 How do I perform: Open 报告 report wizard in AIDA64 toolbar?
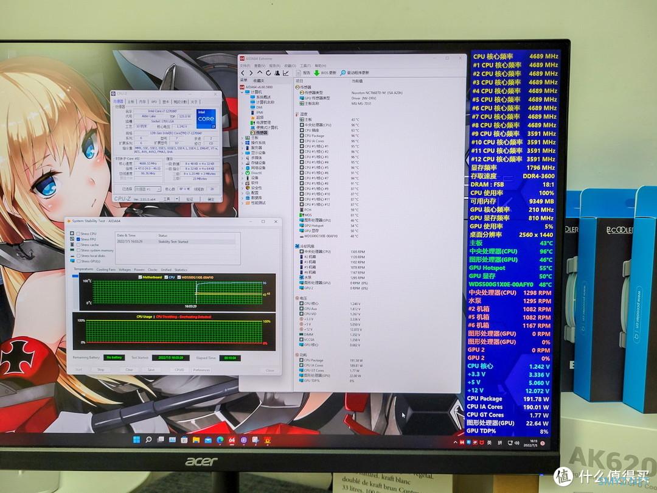click(x=304, y=73)
